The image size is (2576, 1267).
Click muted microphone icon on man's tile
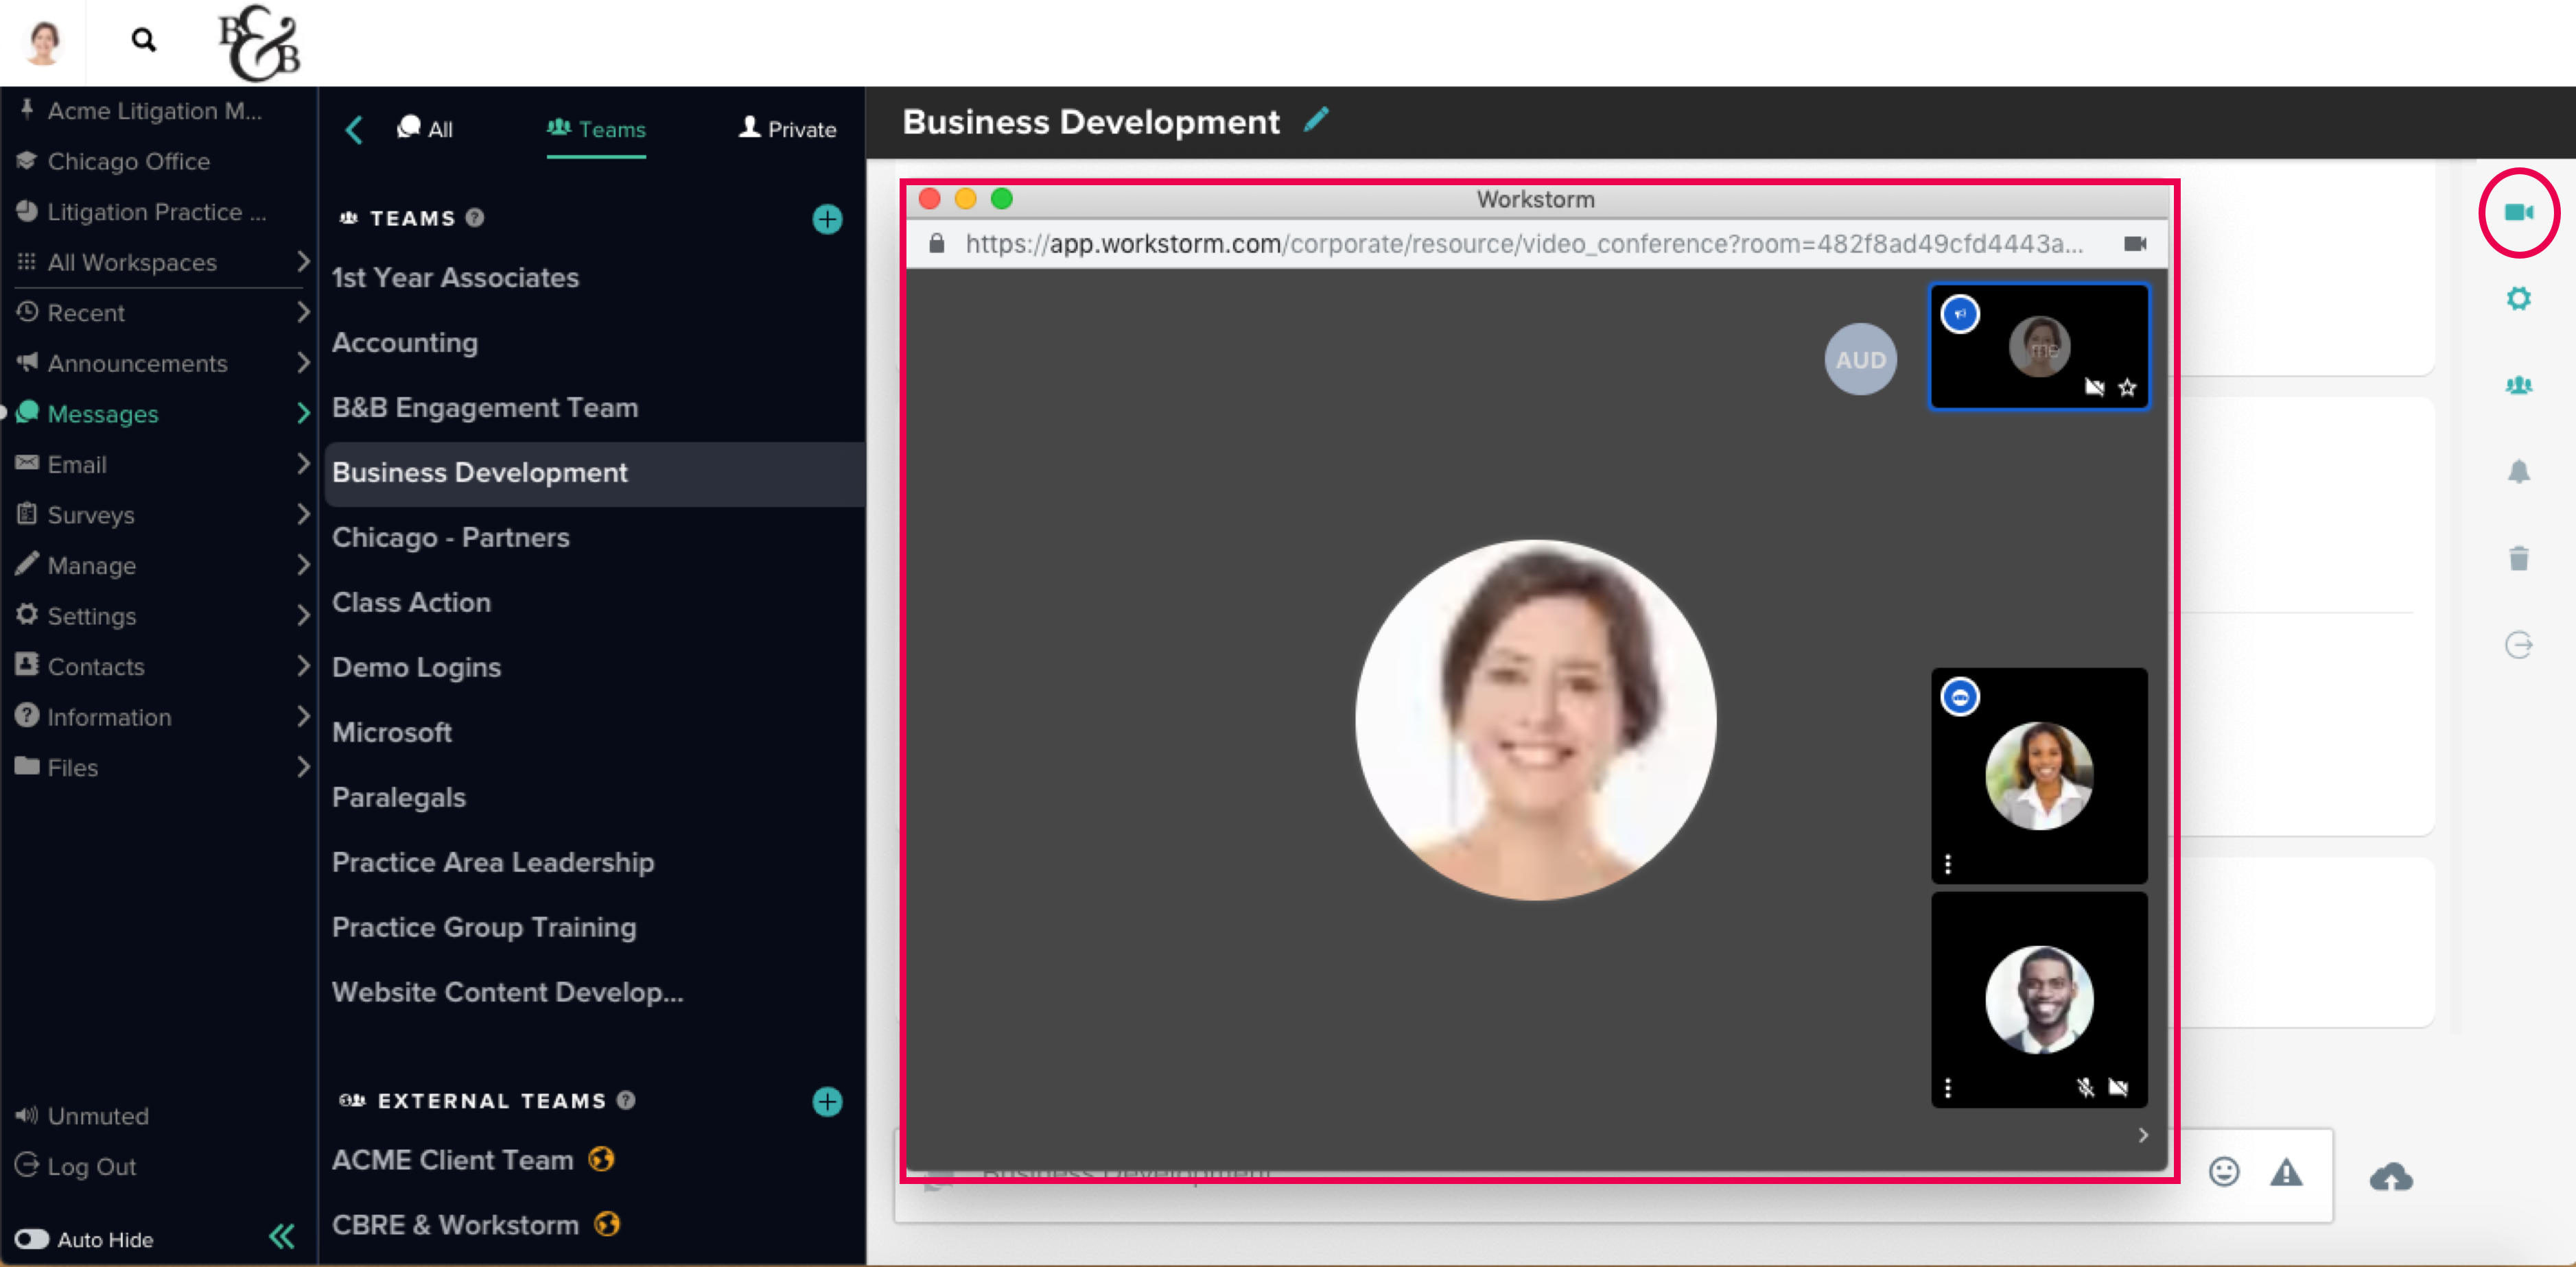(2085, 1087)
